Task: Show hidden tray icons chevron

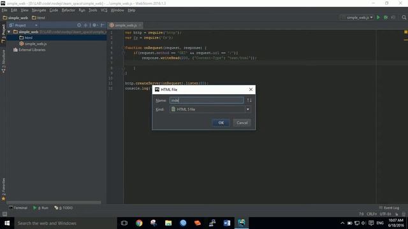Action: point(342,223)
